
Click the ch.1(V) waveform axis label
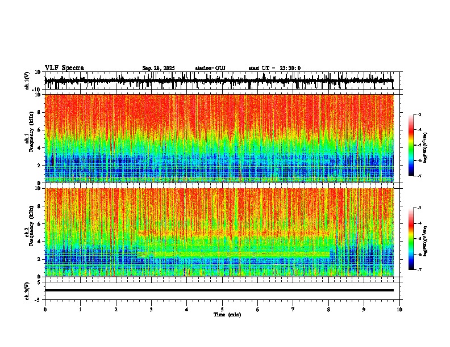click(x=27, y=81)
